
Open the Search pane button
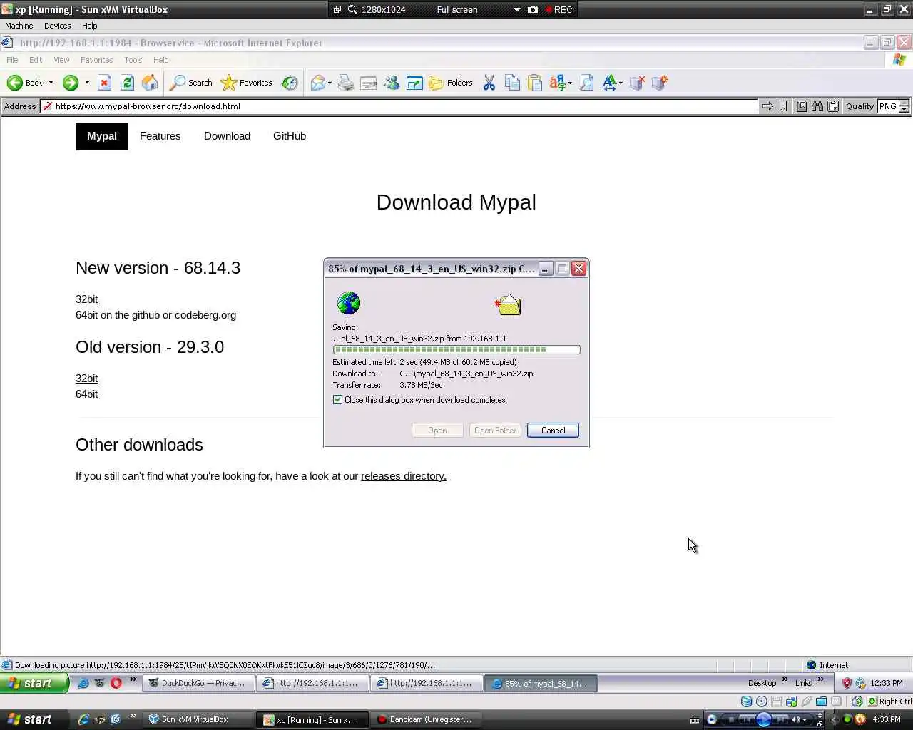190,83
